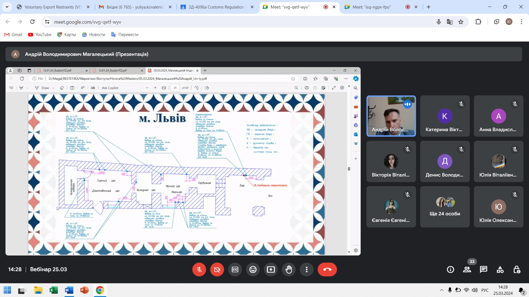Open the in-call chat panel
The width and height of the screenshot is (529, 297).
484,269
